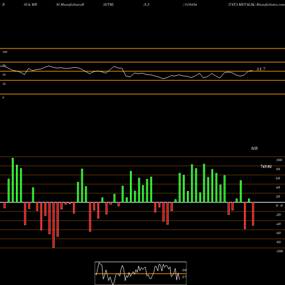Viewport: 285px width, 285px height.
Task: Click the MR axis label 100
Action: (279, 160)
